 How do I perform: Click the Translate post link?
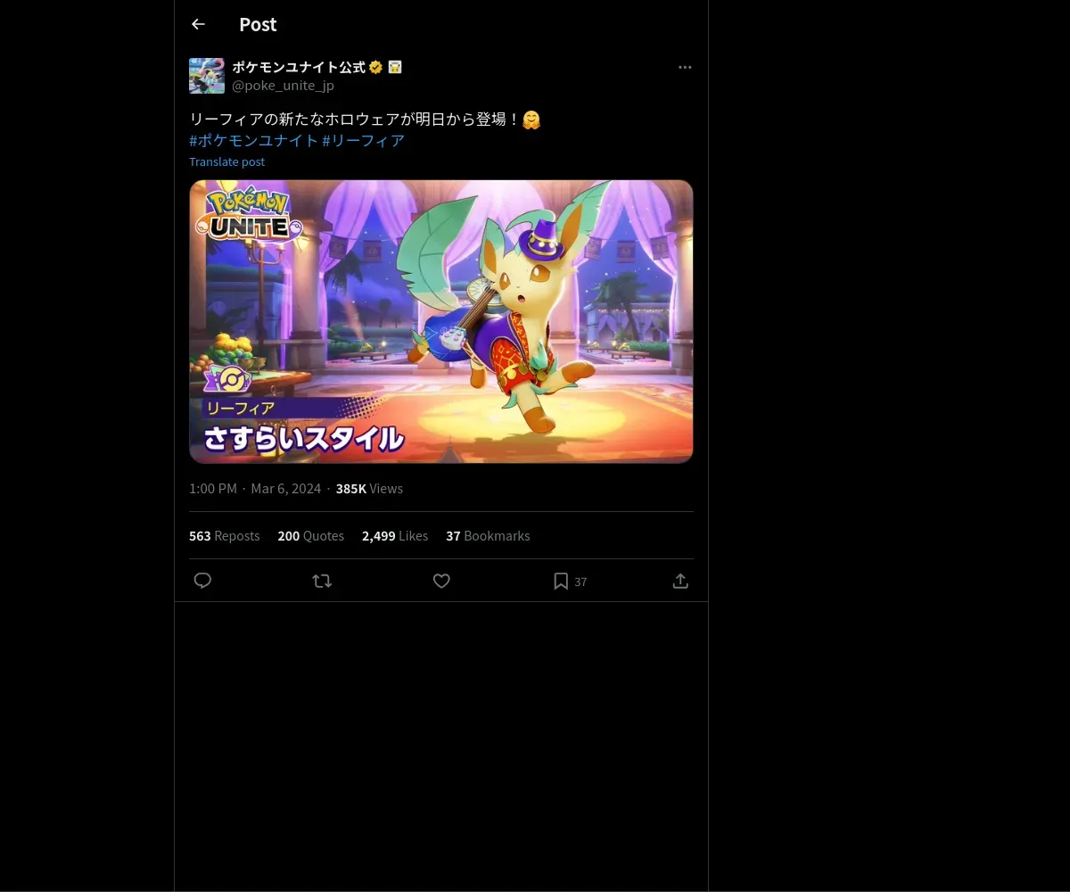[226, 161]
